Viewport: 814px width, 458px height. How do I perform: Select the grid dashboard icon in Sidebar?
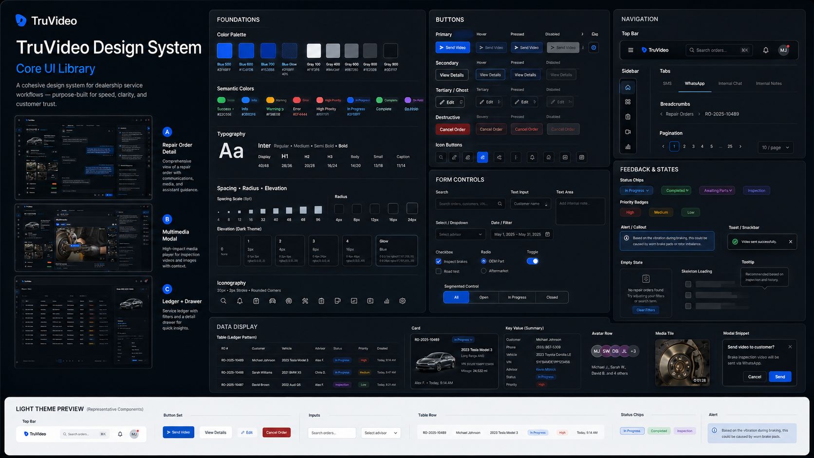pos(628,102)
